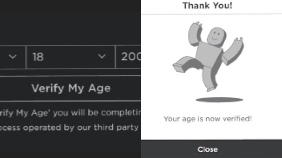Open the day dropdown showing 18
This screenshot has height=158, width=282.
click(70, 57)
